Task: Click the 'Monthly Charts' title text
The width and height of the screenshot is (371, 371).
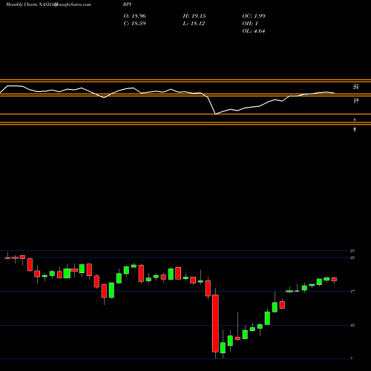Action: [21, 4]
